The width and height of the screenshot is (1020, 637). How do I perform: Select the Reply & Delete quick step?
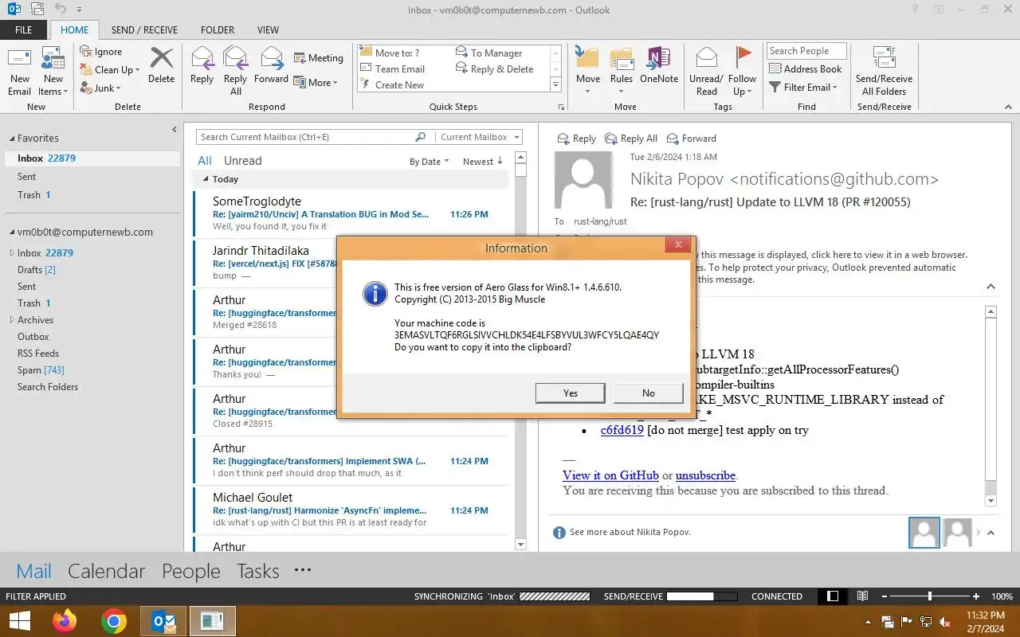coord(494,69)
